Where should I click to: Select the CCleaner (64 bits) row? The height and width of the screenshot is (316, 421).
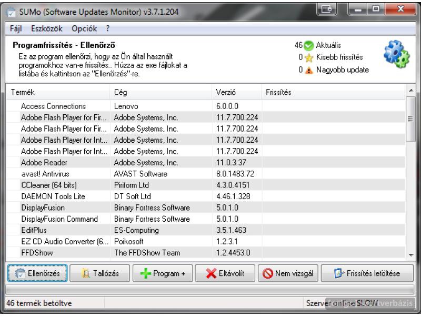206,185
